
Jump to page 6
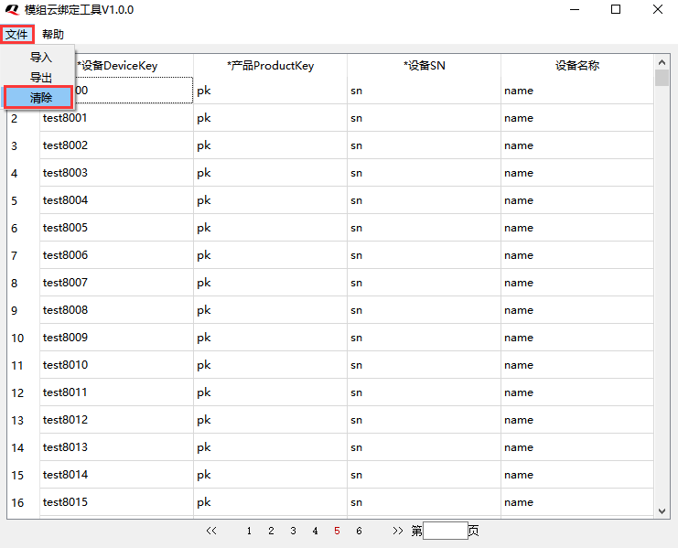pyautogui.click(x=359, y=531)
